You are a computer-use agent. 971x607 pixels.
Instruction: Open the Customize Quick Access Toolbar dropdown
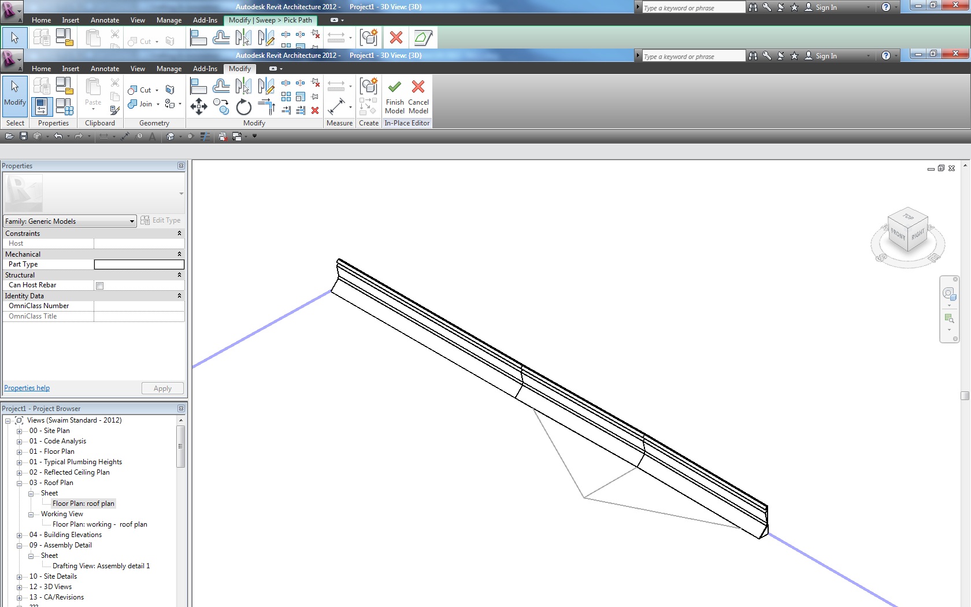[254, 136]
